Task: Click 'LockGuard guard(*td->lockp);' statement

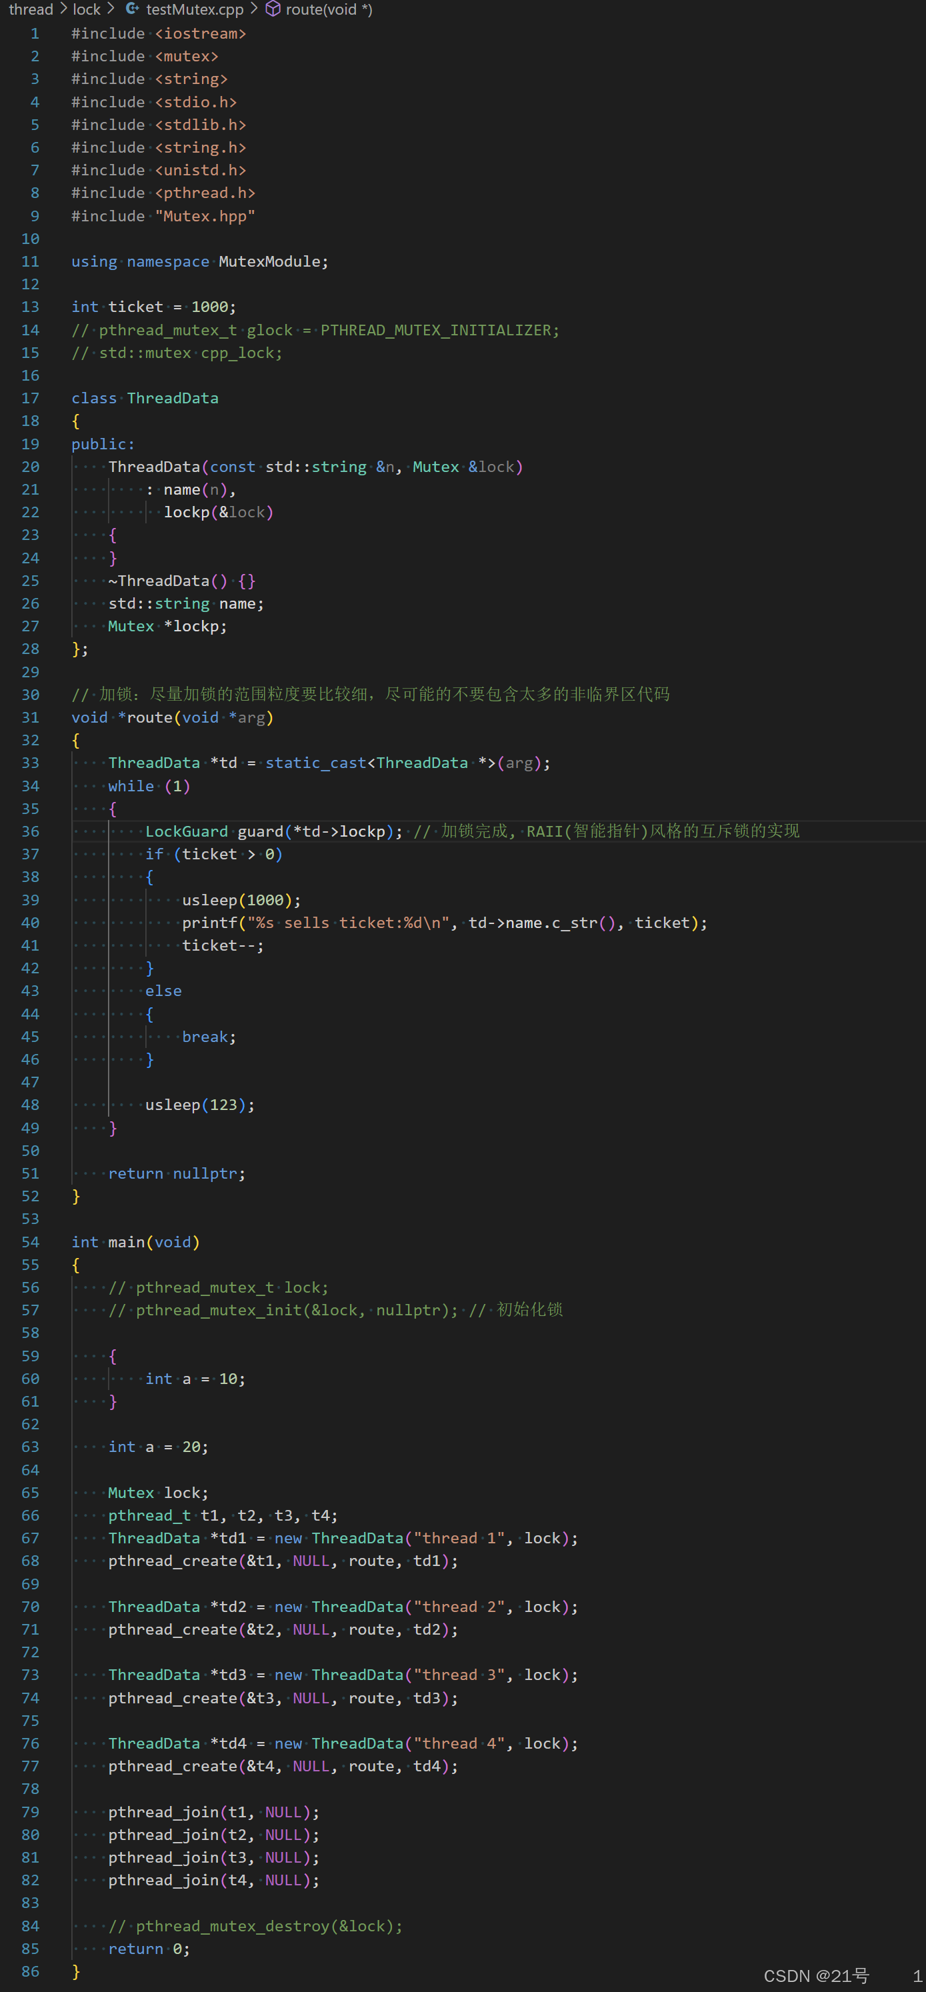Action: [274, 831]
